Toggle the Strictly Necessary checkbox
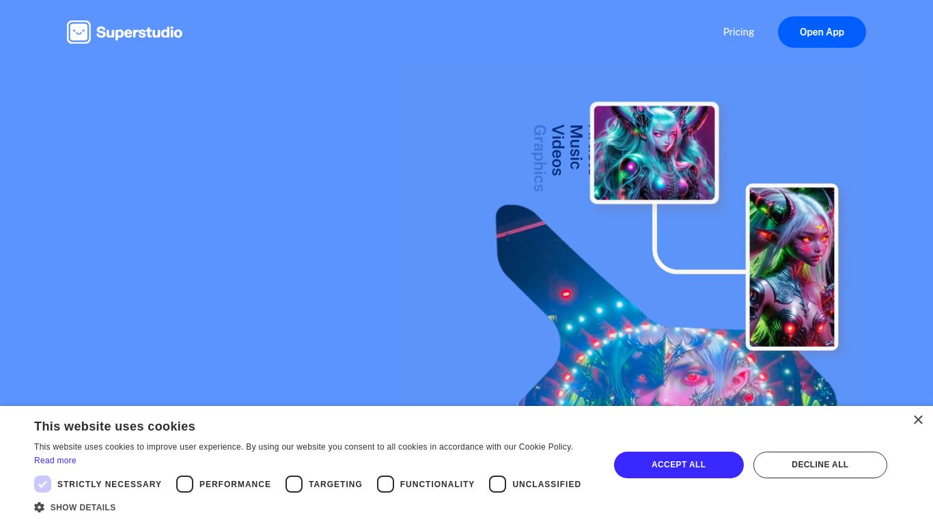This screenshot has height=524, width=933. pos(42,484)
